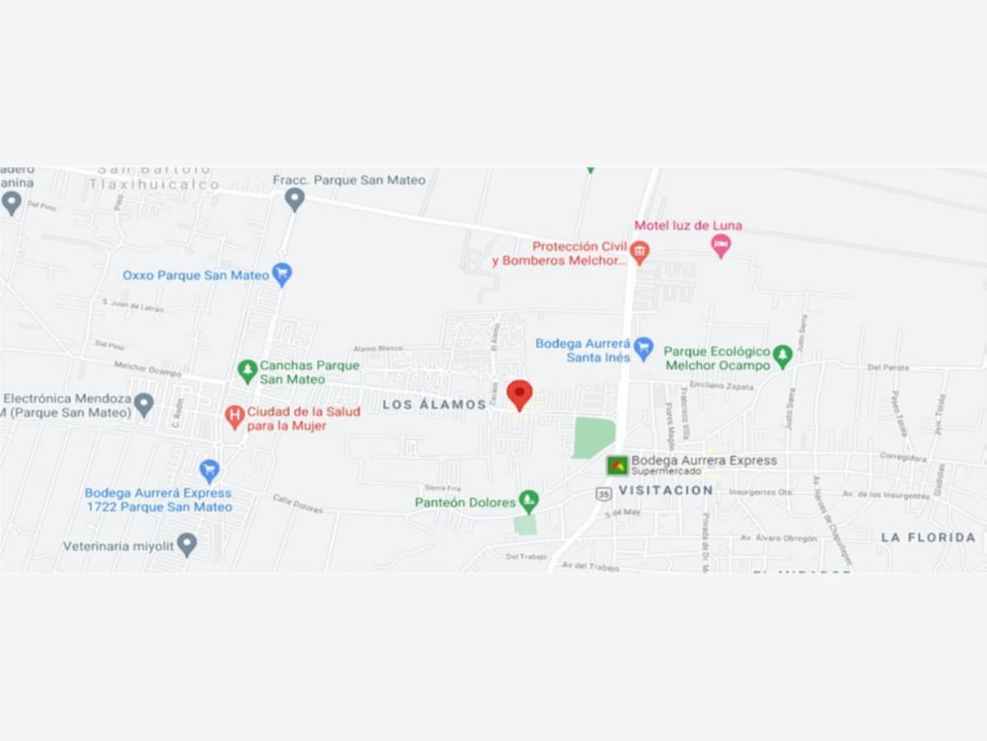Open the Panteón Dolores green marker
Screen dimensions: 987x741
coord(528,501)
